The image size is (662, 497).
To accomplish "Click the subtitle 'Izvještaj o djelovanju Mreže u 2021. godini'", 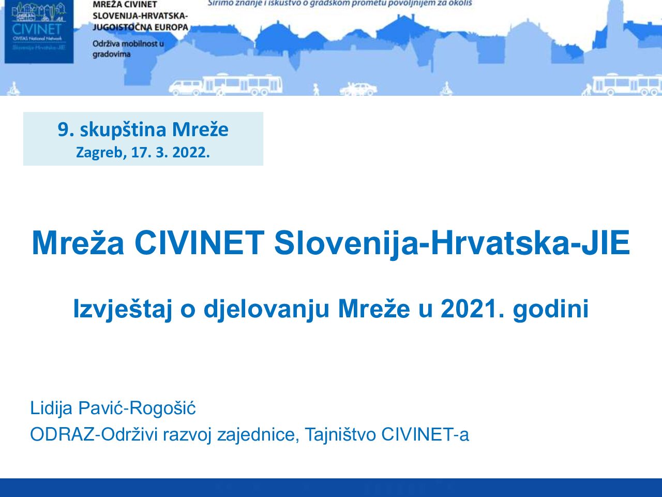I will [331, 309].
